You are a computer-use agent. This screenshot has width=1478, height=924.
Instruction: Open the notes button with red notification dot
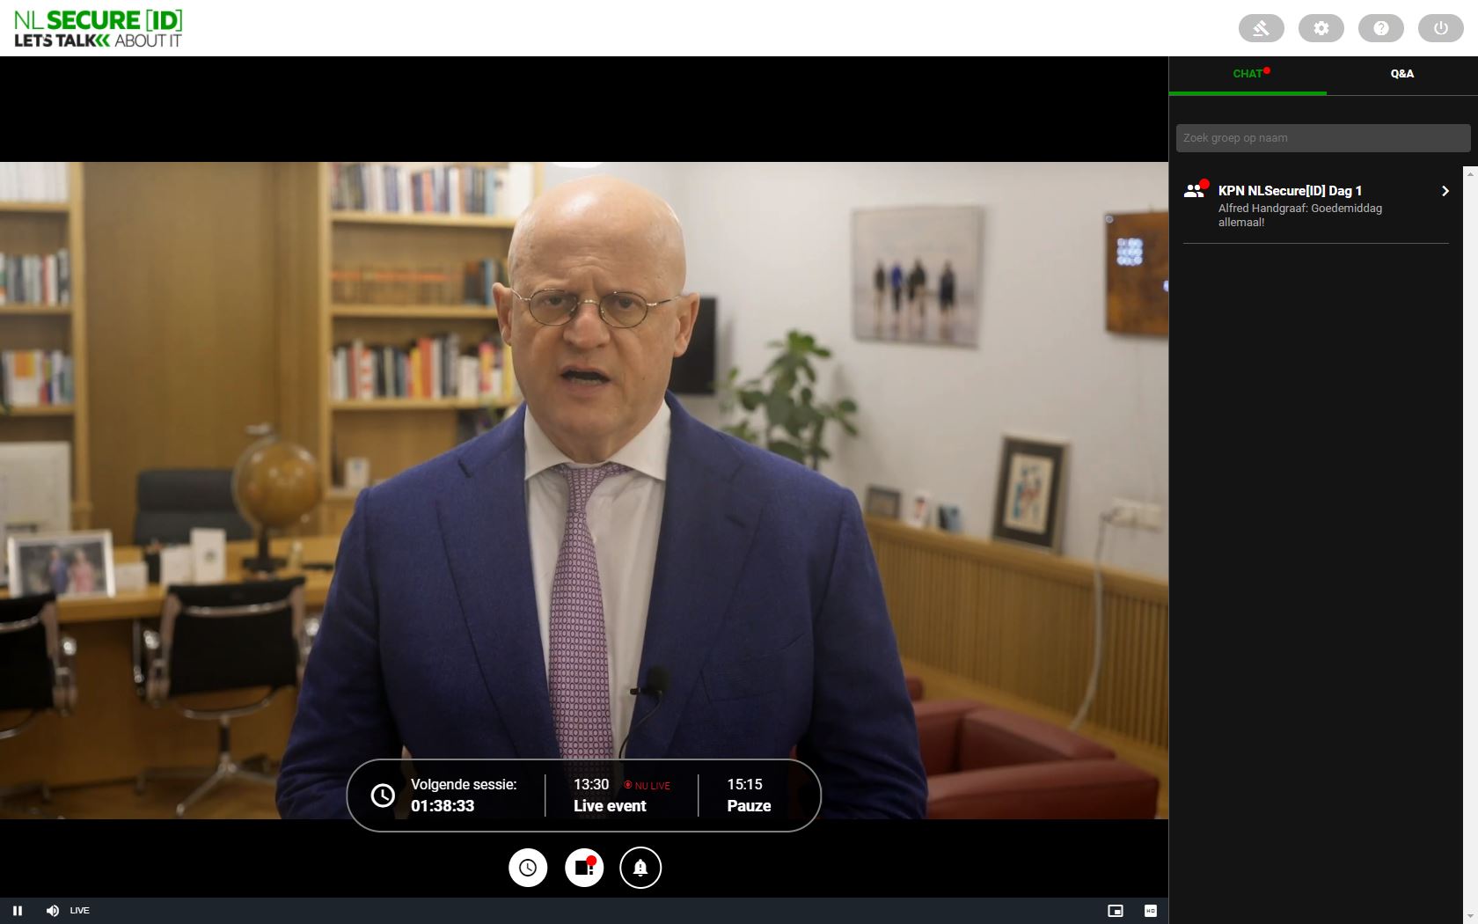584,868
